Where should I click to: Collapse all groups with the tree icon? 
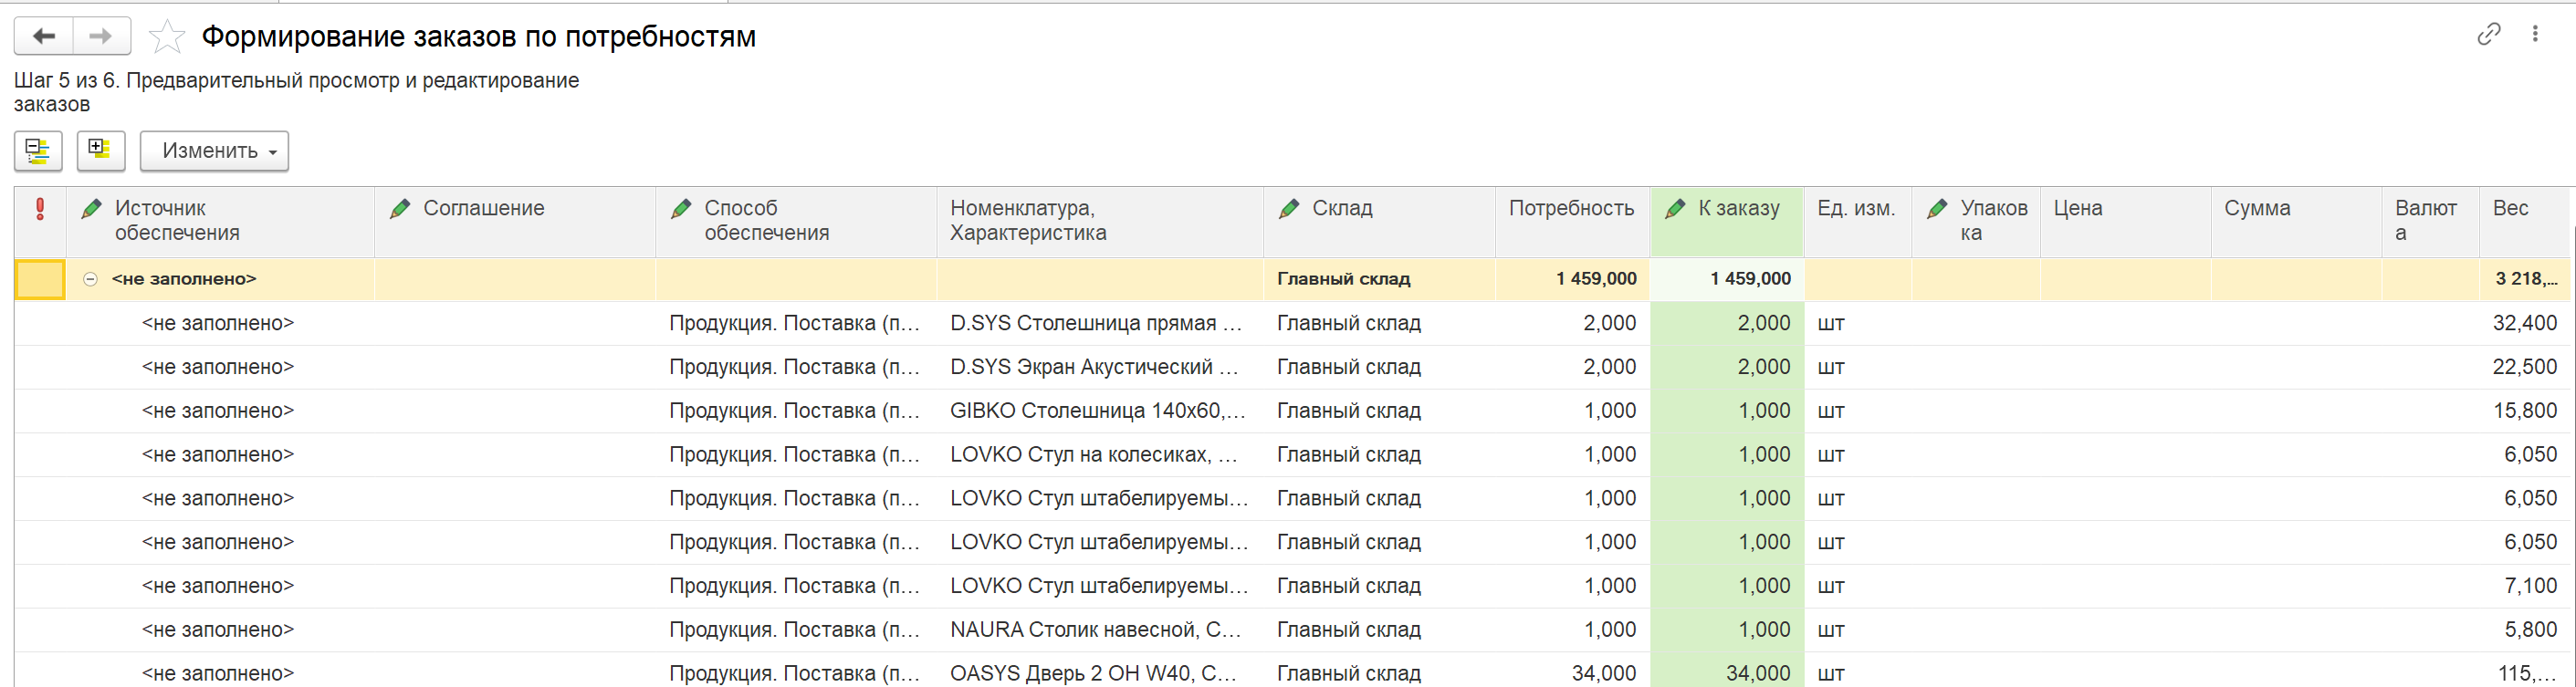(x=38, y=151)
